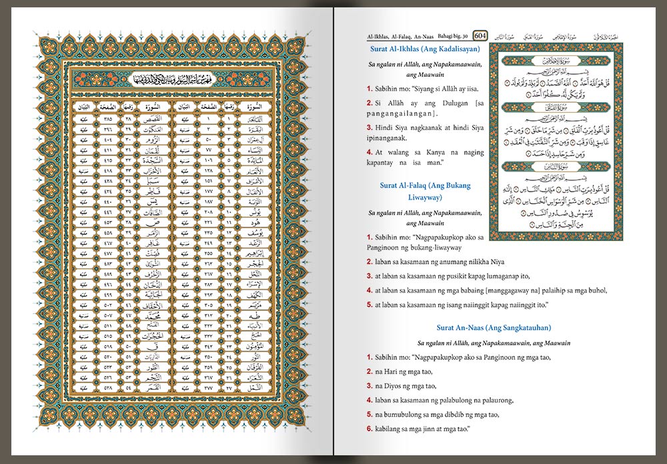Click the verse "na Hari ng mga tao"
This screenshot has height=464, width=667.
400,372
